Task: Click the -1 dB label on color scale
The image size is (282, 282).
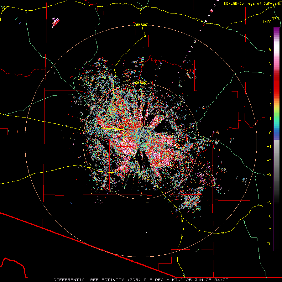Action: coord(269,147)
